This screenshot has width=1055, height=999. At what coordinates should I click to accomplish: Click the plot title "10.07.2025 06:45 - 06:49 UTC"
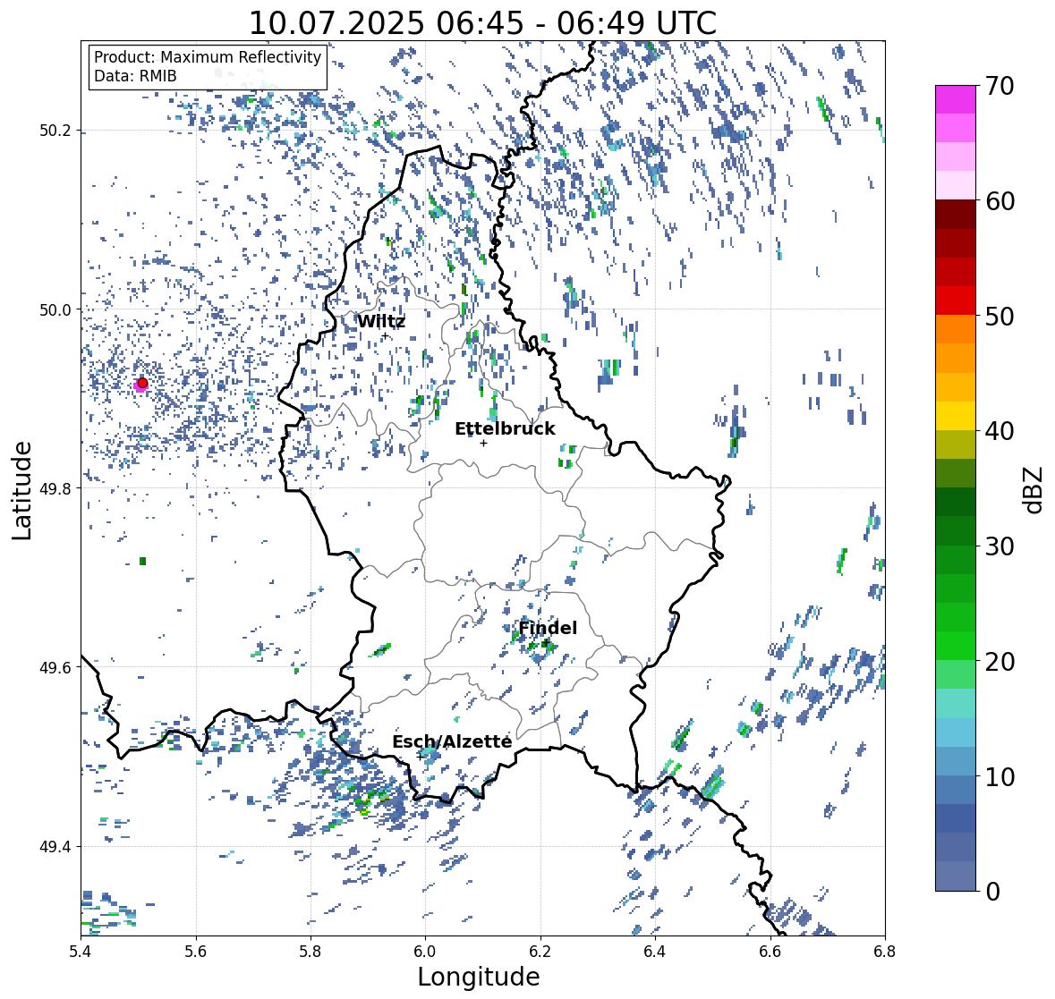tap(482, 23)
